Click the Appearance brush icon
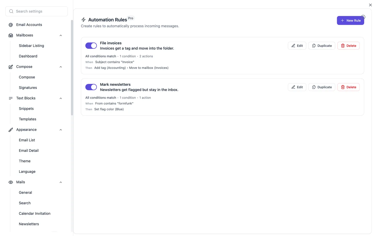The image size is (377, 236). click(11, 130)
